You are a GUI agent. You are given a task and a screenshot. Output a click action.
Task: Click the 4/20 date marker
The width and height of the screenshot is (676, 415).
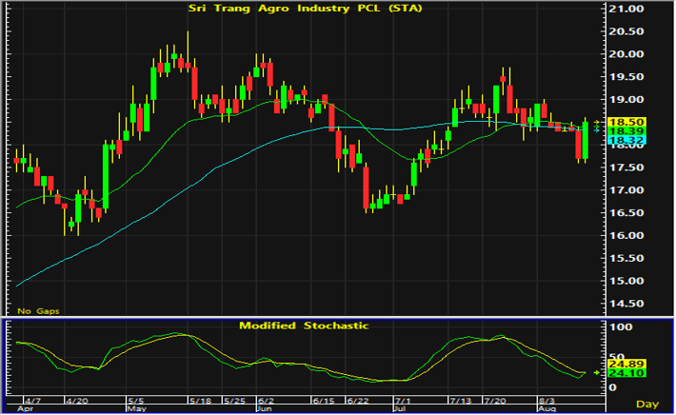pyautogui.click(x=77, y=401)
